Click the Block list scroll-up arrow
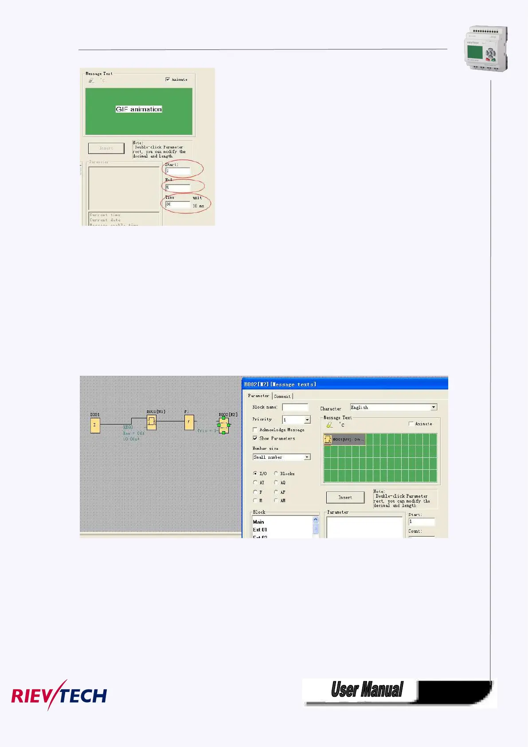Image resolution: width=528 pixels, height=747 pixels. [316, 519]
